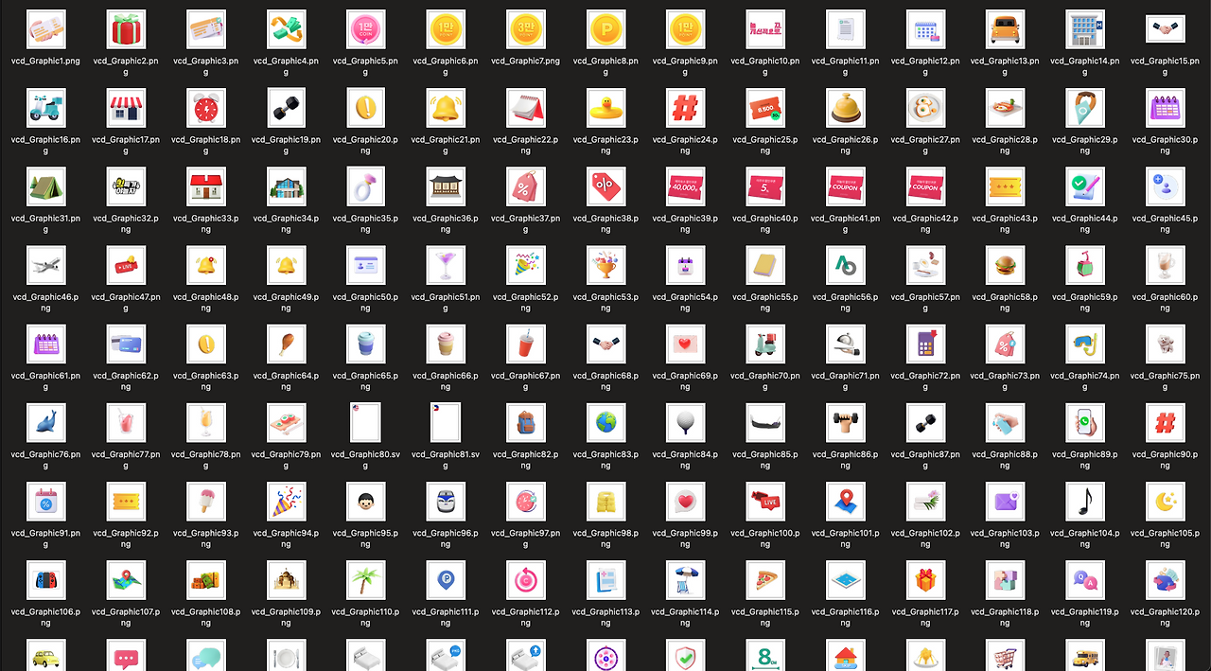Click the crescent moon image vcd_Graphic105.png
Screen dimensions: 1211x671
pyautogui.click(x=1165, y=502)
